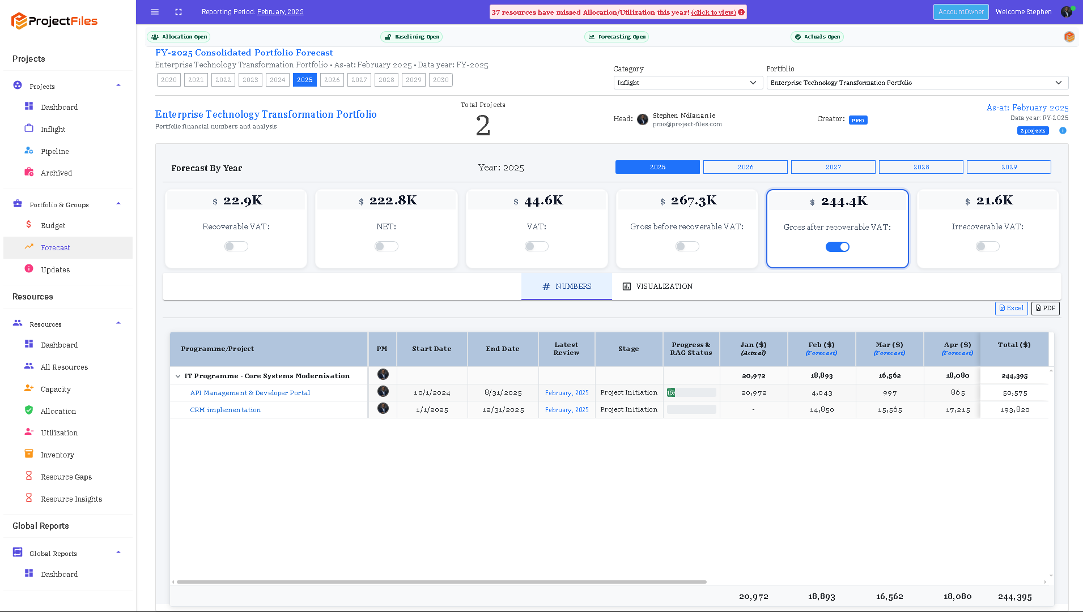Image resolution: width=1083 pixels, height=612 pixels.
Task: Open Updates under Portfolio & Groups
Action: (x=55, y=269)
